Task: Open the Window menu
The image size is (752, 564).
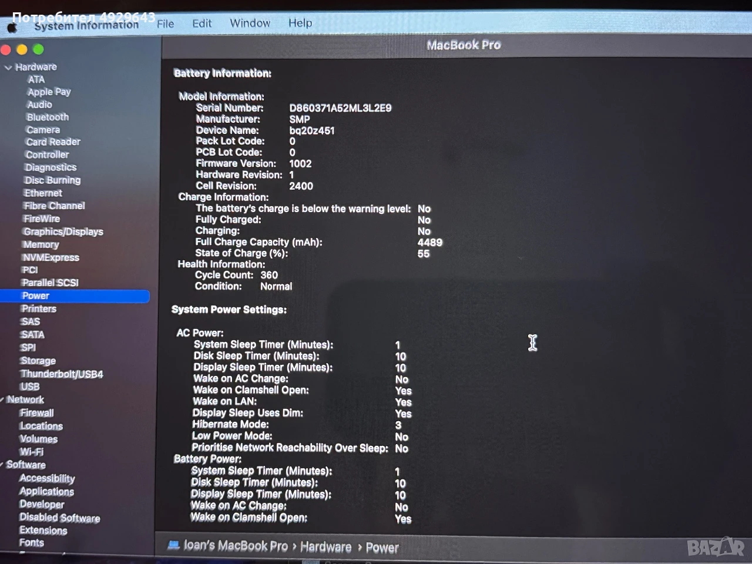Action: pos(250,23)
